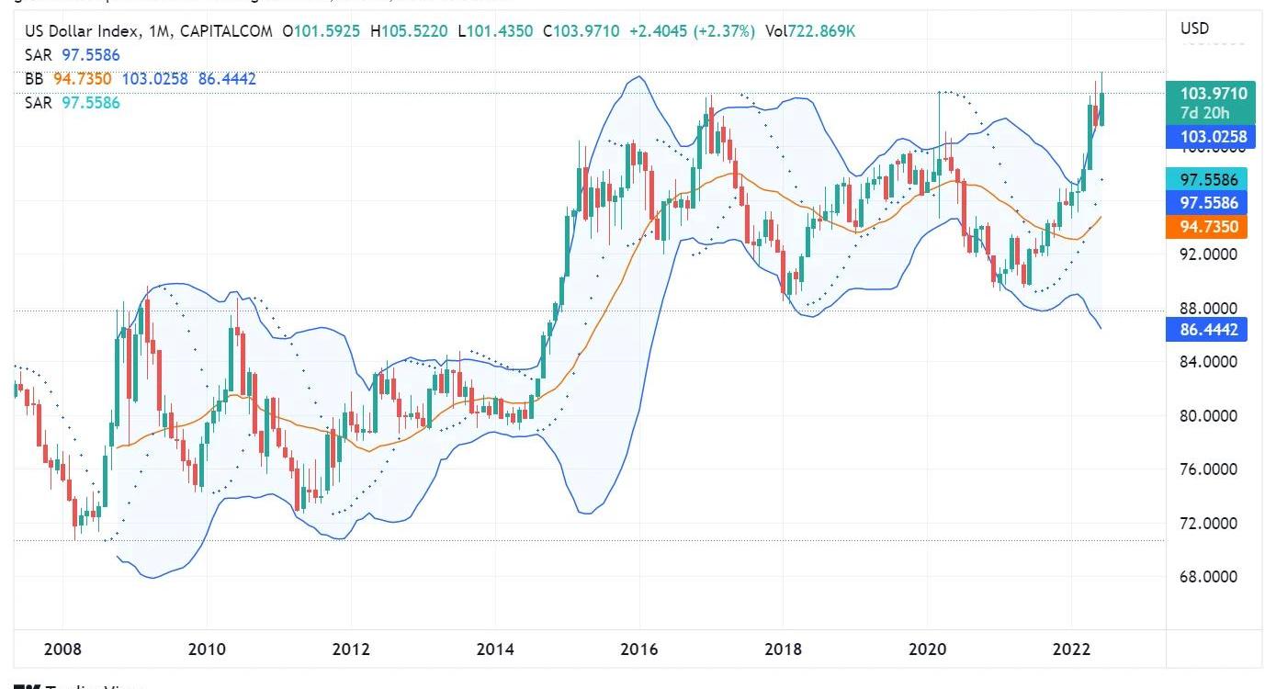Click the 92.0000 price scale label
Viewport: 1276px width, 689px height.
(x=1209, y=254)
